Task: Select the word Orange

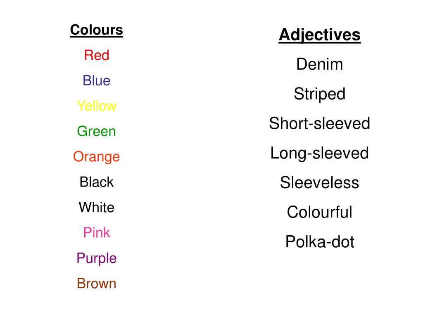Action: (x=97, y=157)
